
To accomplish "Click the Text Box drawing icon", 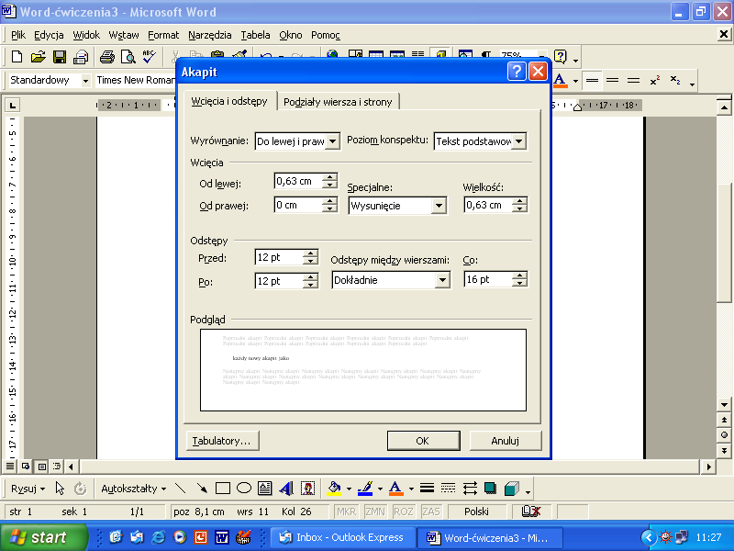I will click(x=265, y=489).
